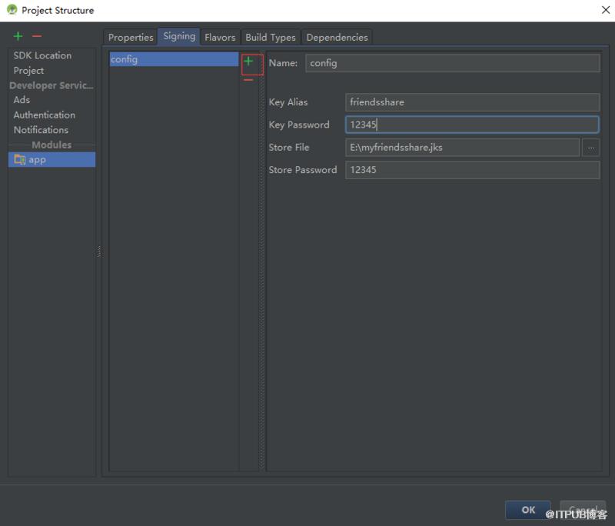The width and height of the screenshot is (615, 526).
Task: Open the Dependencies tab
Action: [337, 37]
